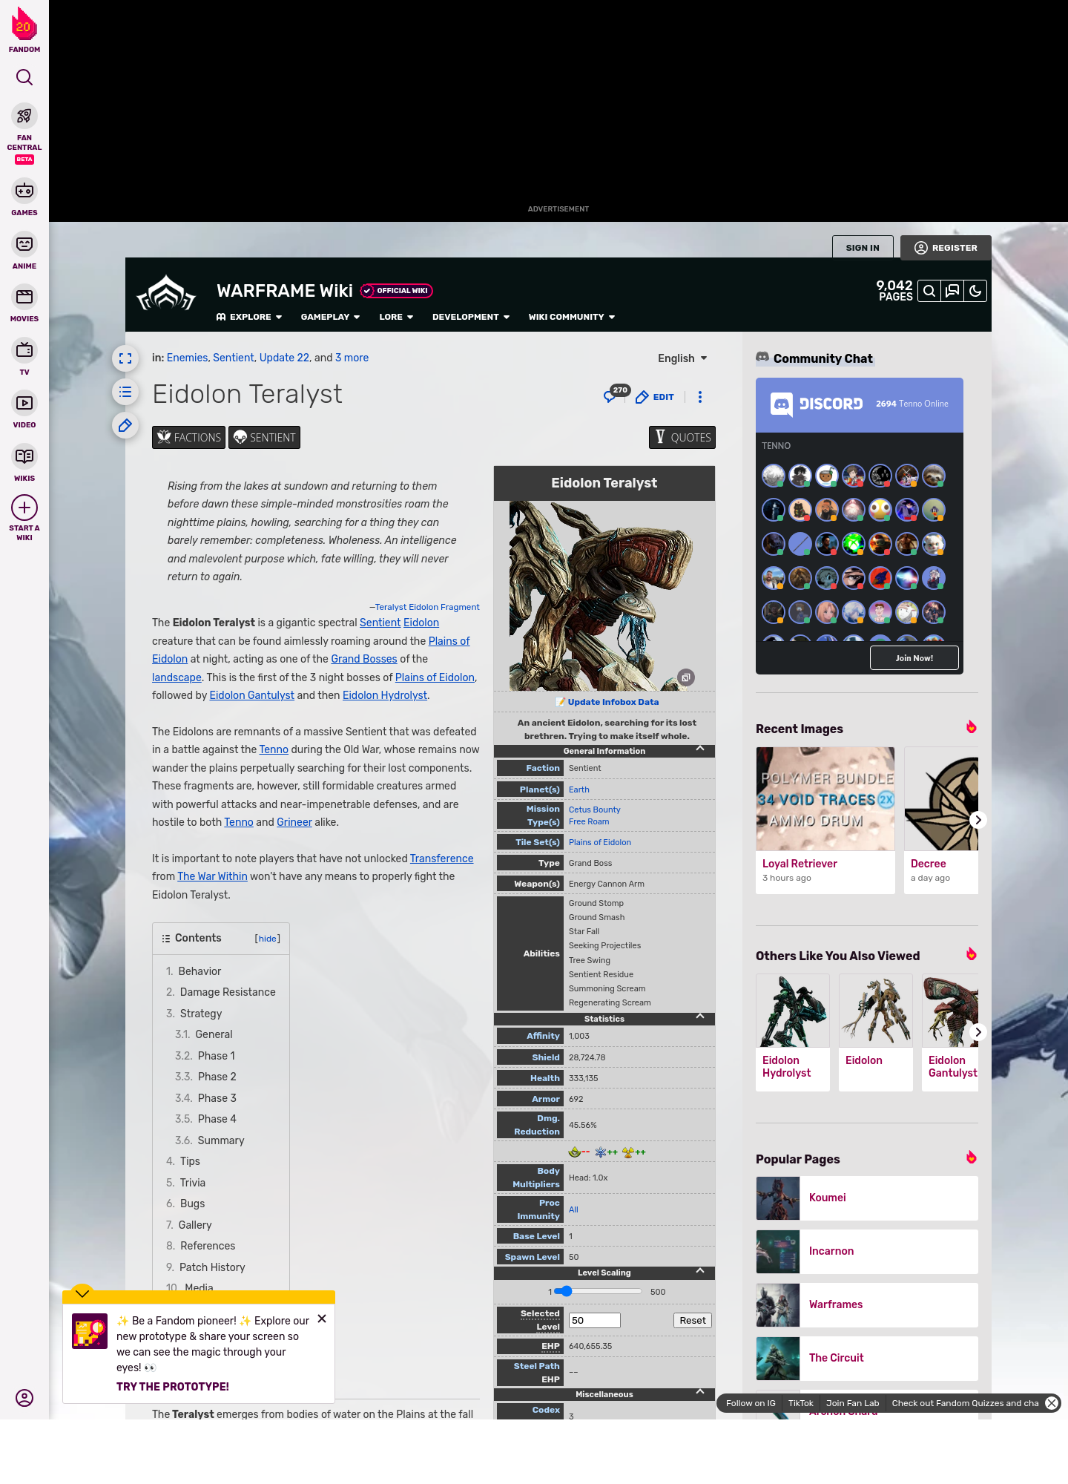This screenshot has width=1068, height=1484.
Task: Open the Incarnon popular page
Action: pos(867,1251)
